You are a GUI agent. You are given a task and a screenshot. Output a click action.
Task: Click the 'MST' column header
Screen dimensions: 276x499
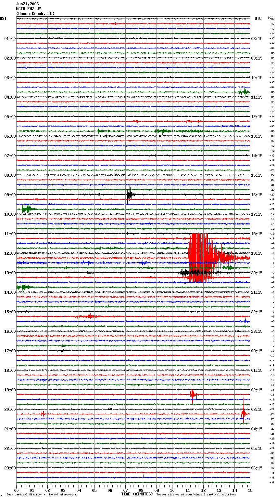pyautogui.click(x=3, y=19)
